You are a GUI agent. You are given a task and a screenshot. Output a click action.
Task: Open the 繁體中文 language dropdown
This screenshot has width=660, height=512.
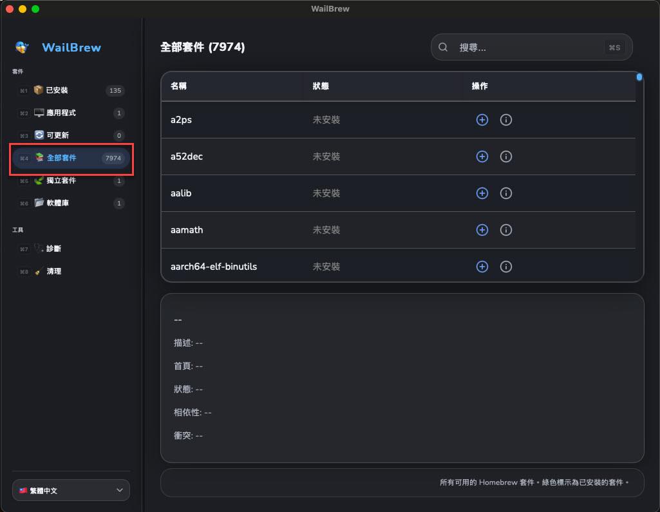[71, 490]
